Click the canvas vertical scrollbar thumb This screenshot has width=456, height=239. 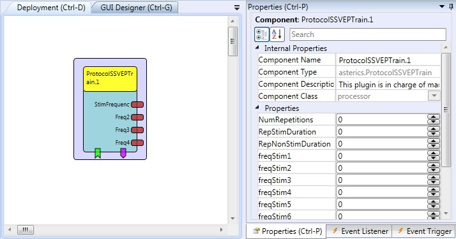(232, 41)
